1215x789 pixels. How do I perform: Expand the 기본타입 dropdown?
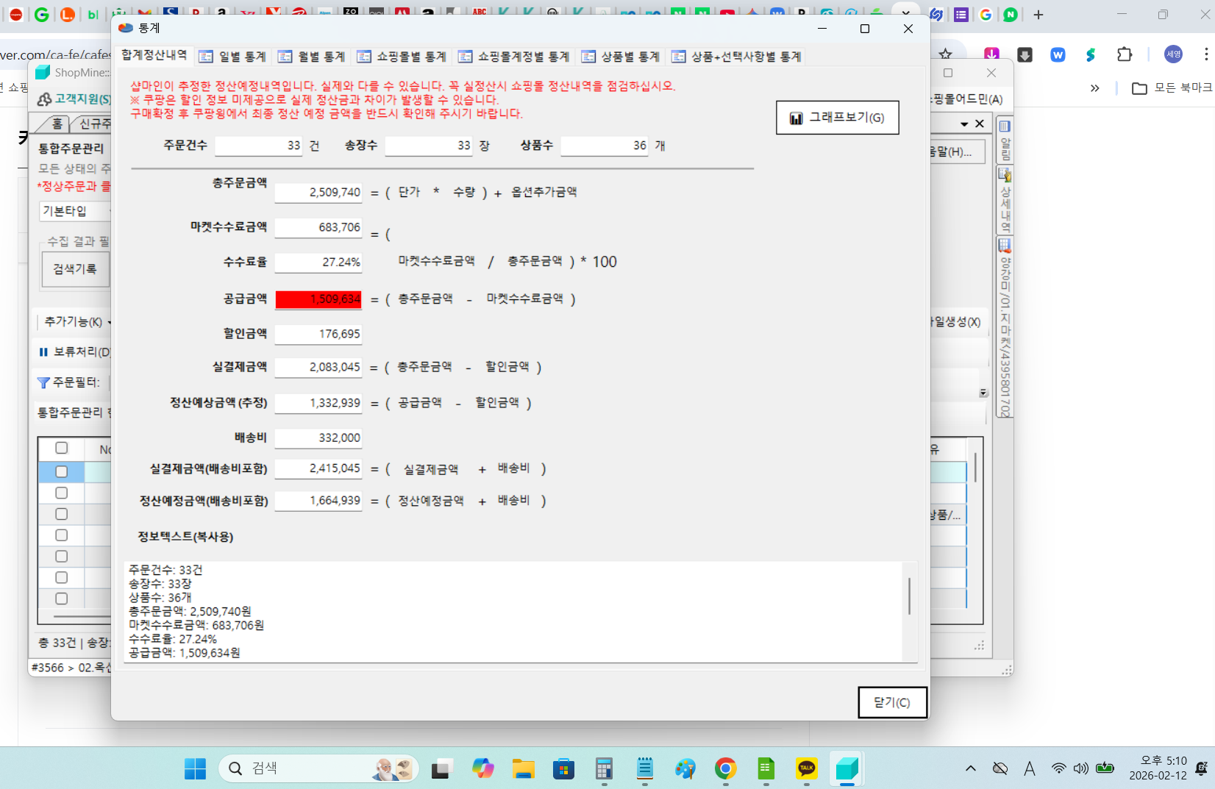(x=75, y=212)
